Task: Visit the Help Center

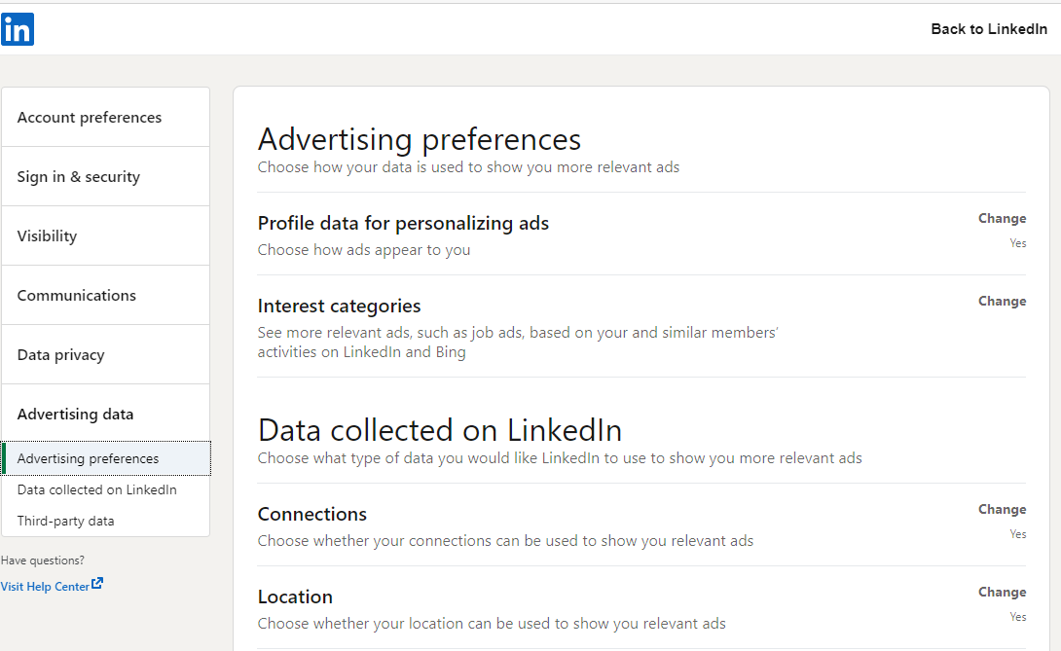Action: click(x=44, y=586)
